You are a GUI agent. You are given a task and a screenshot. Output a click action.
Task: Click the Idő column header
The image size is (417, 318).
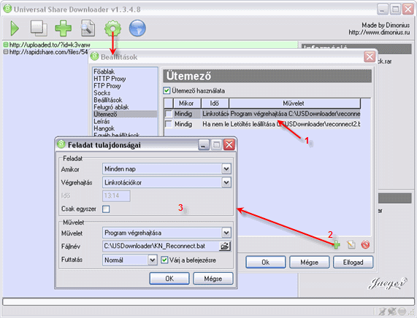pyautogui.click(x=215, y=104)
